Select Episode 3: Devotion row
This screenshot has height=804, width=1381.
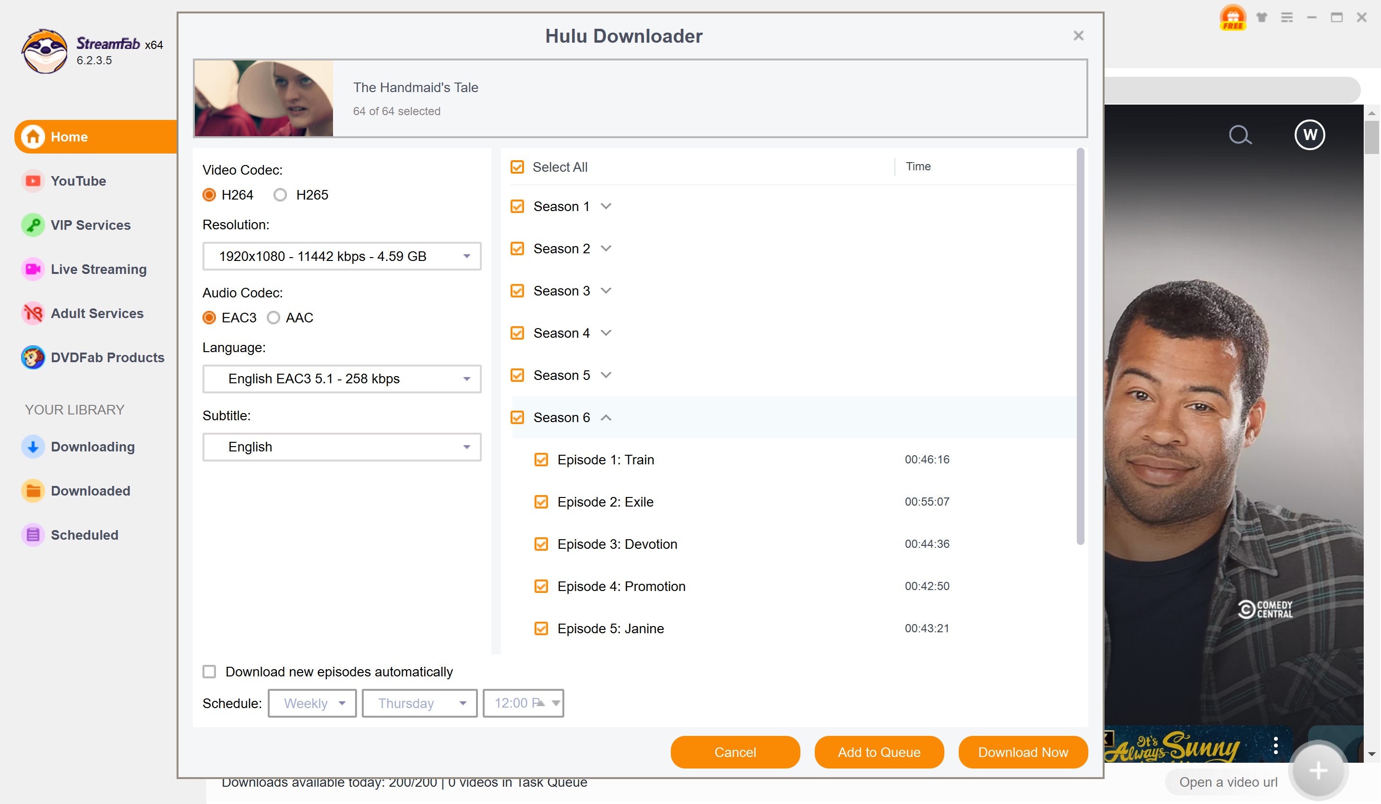[794, 544]
